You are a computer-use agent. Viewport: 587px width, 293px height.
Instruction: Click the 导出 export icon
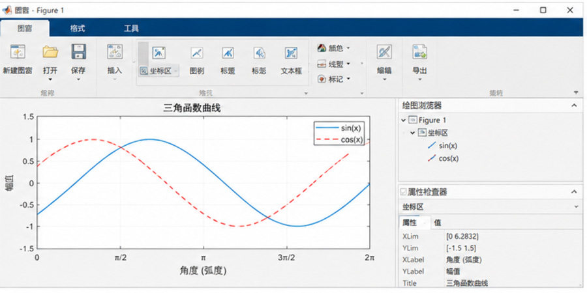point(419,51)
